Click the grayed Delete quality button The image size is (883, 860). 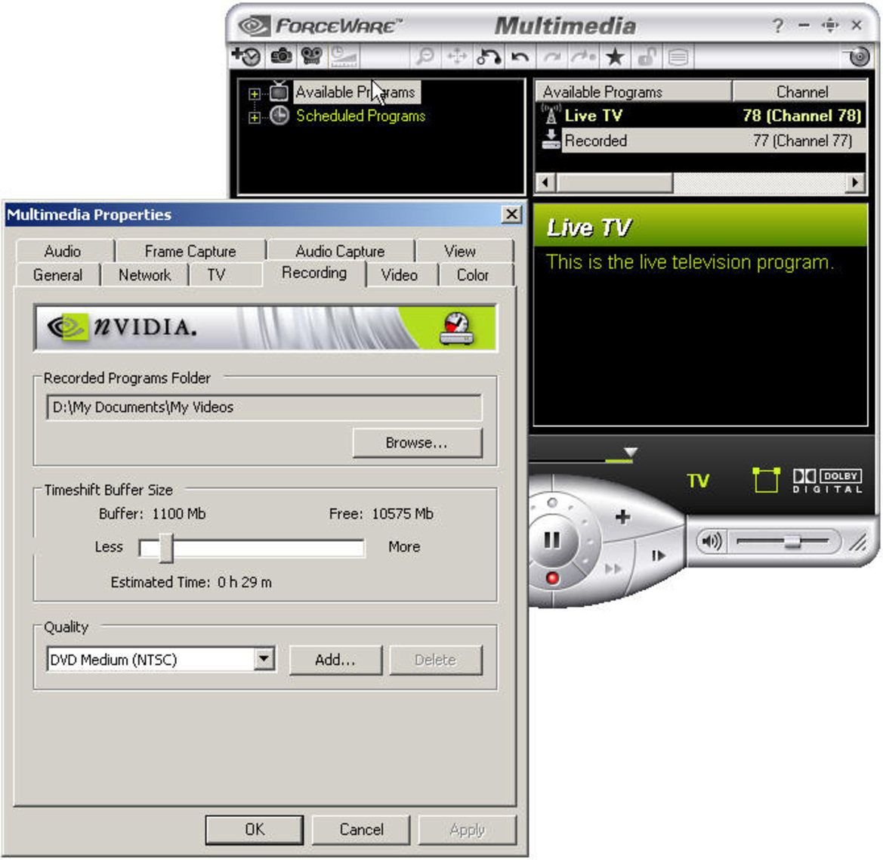point(435,660)
